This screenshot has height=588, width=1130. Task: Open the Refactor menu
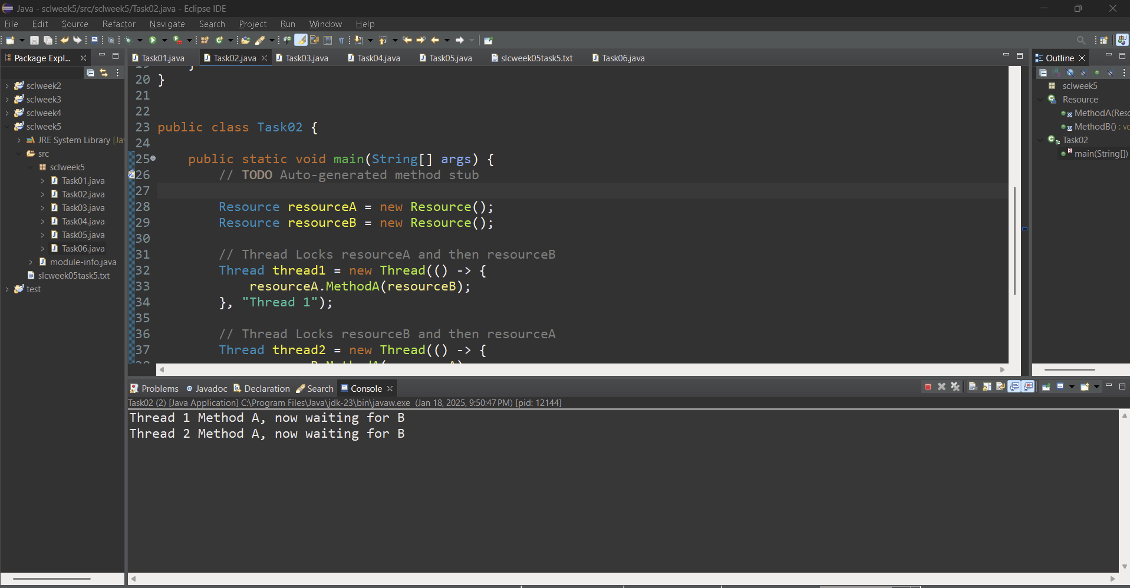click(118, 24)
